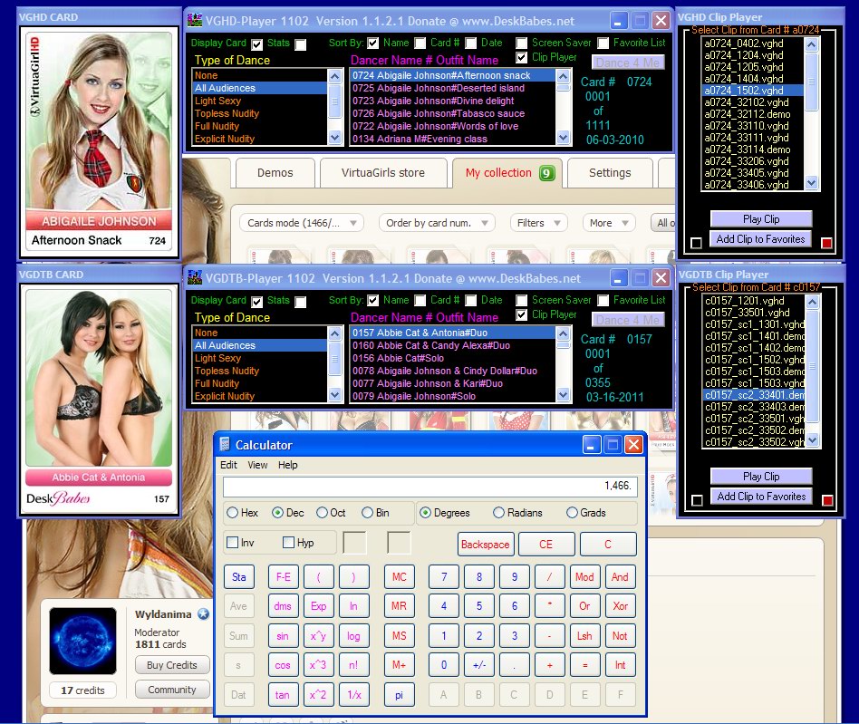Expand the More dropdown
The width and height of the screenshot is (859, 724).
609,223
